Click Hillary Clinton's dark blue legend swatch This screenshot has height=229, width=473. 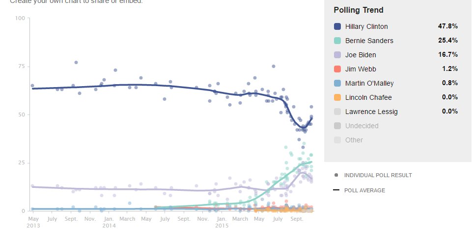pyautogui.click(x=337, y=26)
